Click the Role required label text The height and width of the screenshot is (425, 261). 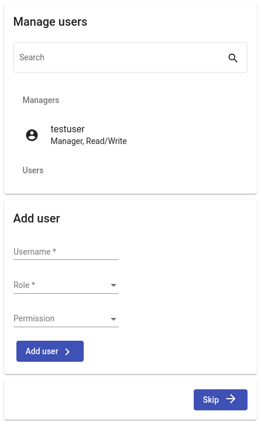tap(25, 285)
